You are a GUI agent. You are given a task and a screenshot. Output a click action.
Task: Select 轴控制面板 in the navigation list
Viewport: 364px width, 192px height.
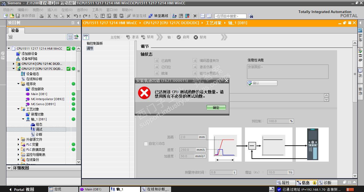pyautogui.click(x=95, y=43)
